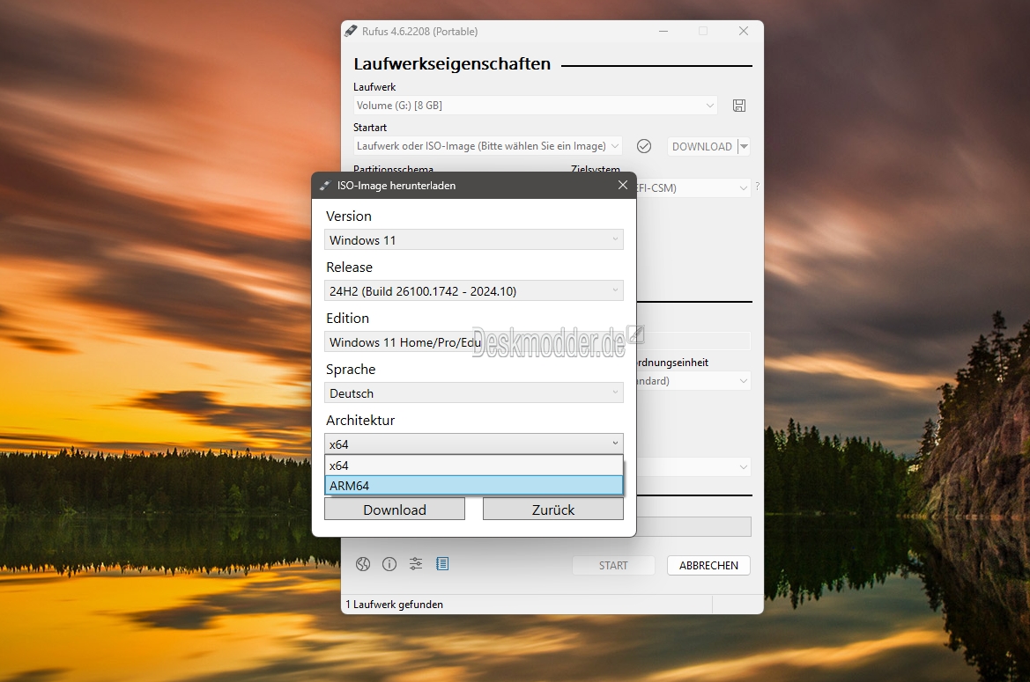The width and height of the screenshot is (1030, 682).
Task: Click the Zielsystem help question mark
Action: (757, 187)
